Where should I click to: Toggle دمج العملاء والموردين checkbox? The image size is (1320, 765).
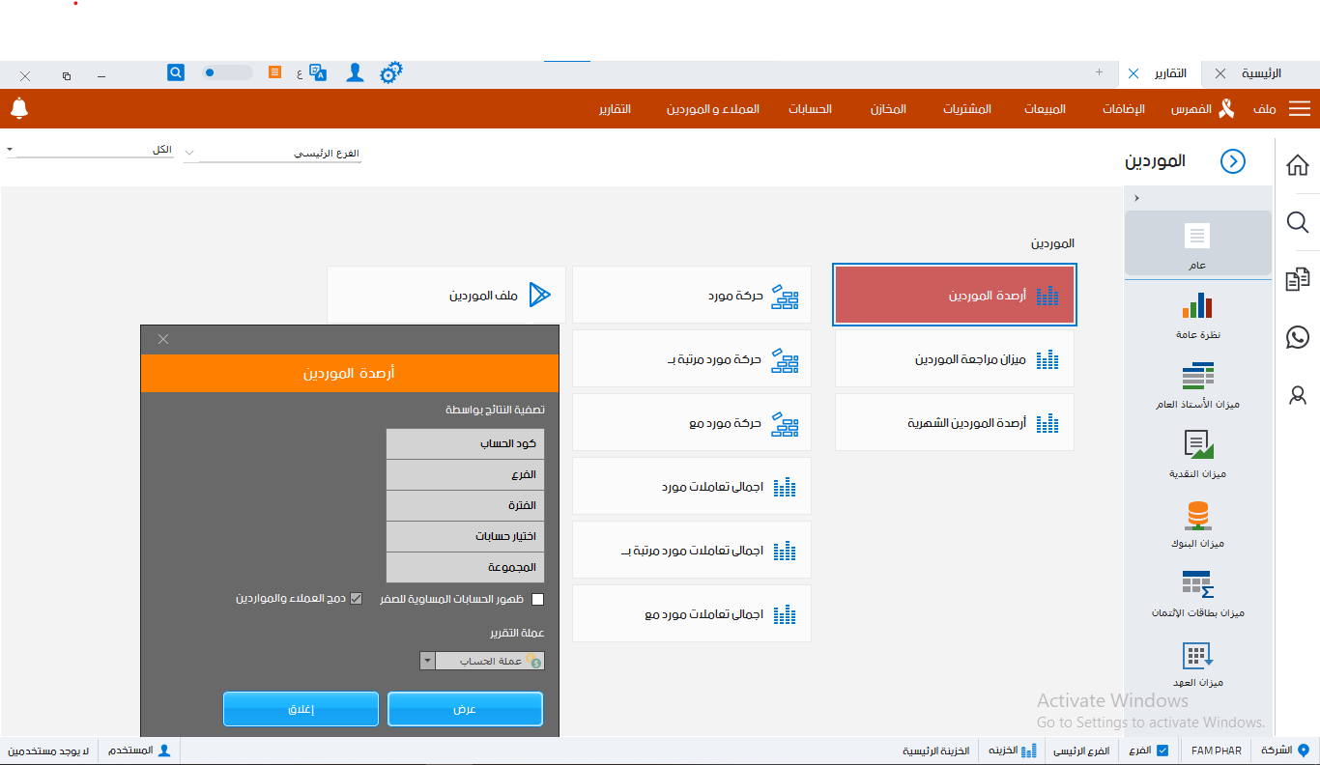click(356, 599)
